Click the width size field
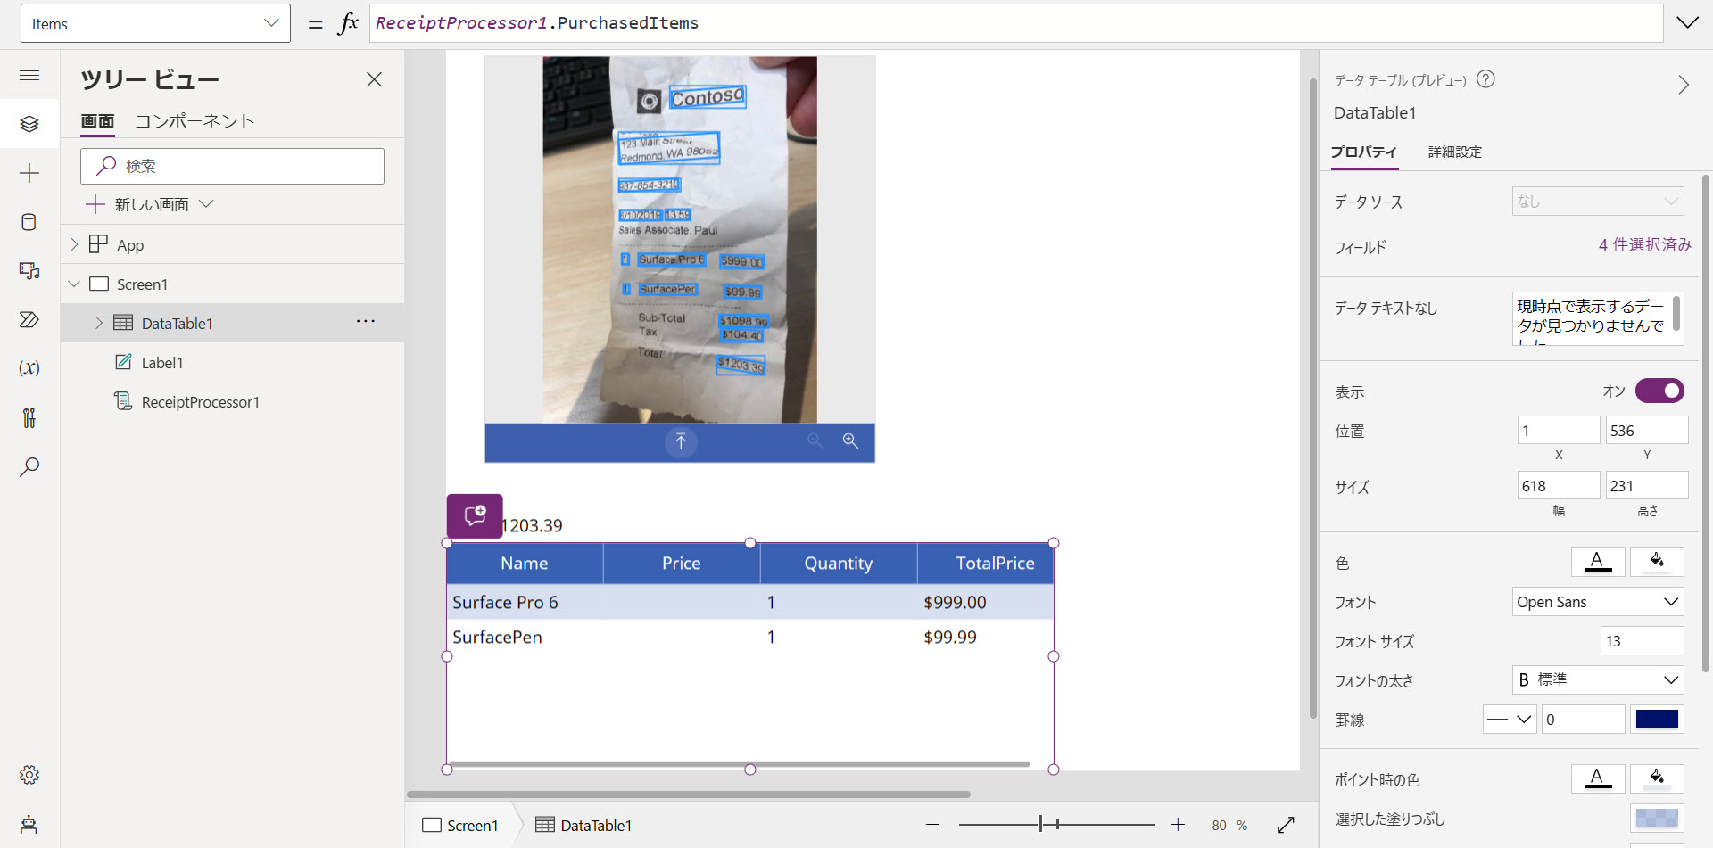Viewport: 1713px width, 848px height. (1558, 485)
